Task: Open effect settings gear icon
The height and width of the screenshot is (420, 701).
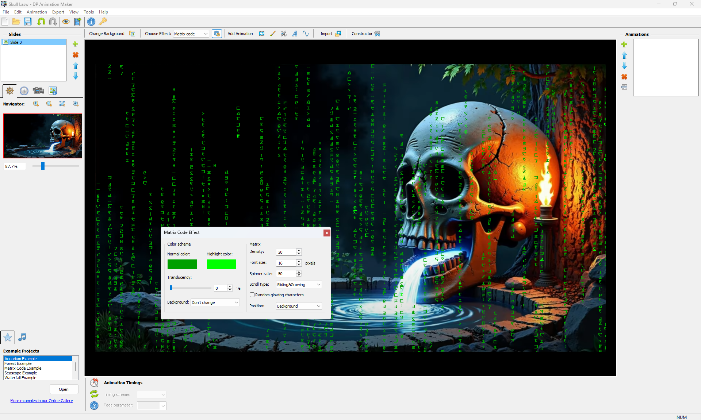Action: [217, 34]
